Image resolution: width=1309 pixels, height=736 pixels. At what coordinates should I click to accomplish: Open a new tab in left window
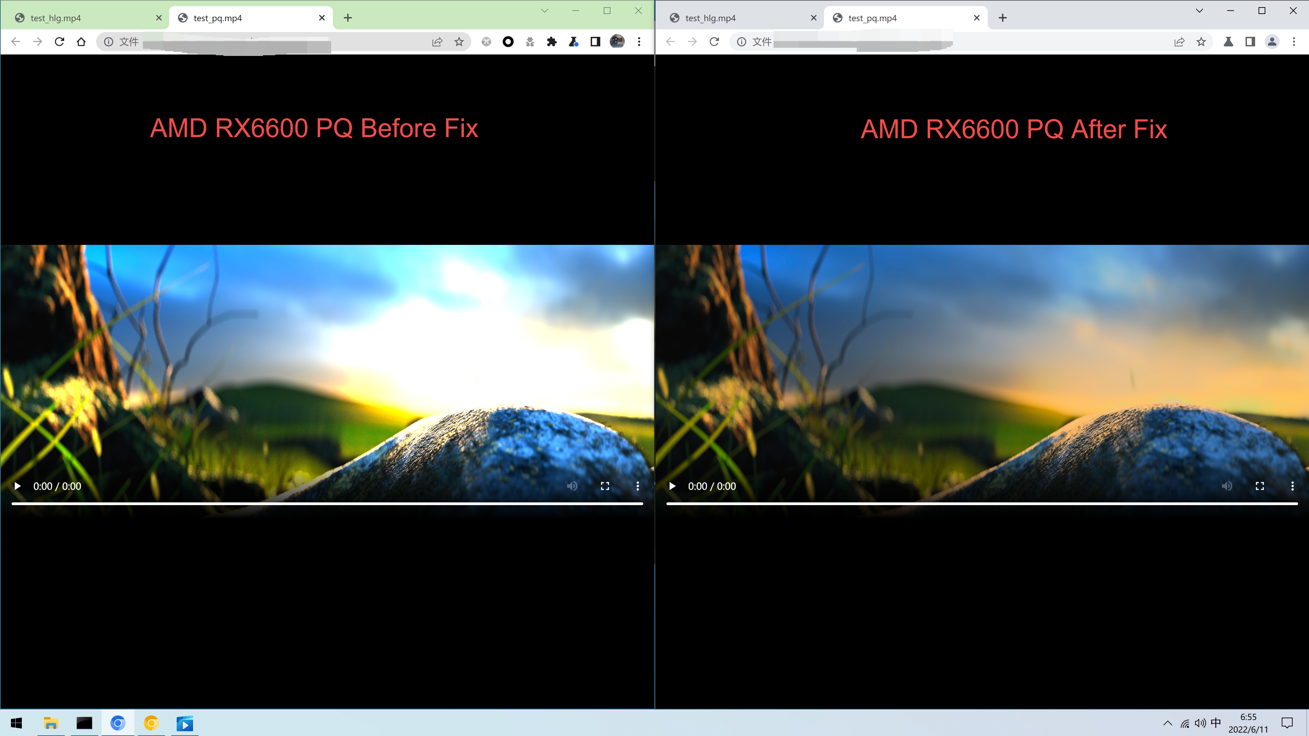pyautogui.click(x=348, y=18)
